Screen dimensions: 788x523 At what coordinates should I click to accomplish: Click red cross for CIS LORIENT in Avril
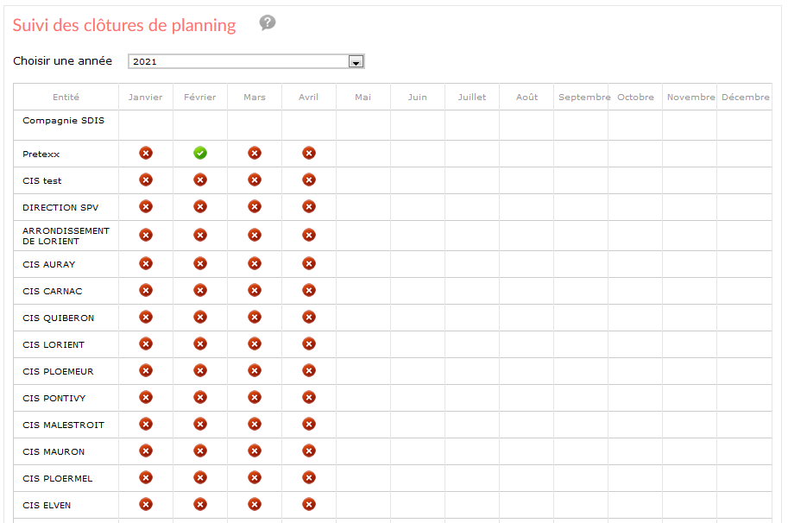[x=309, y=344]
